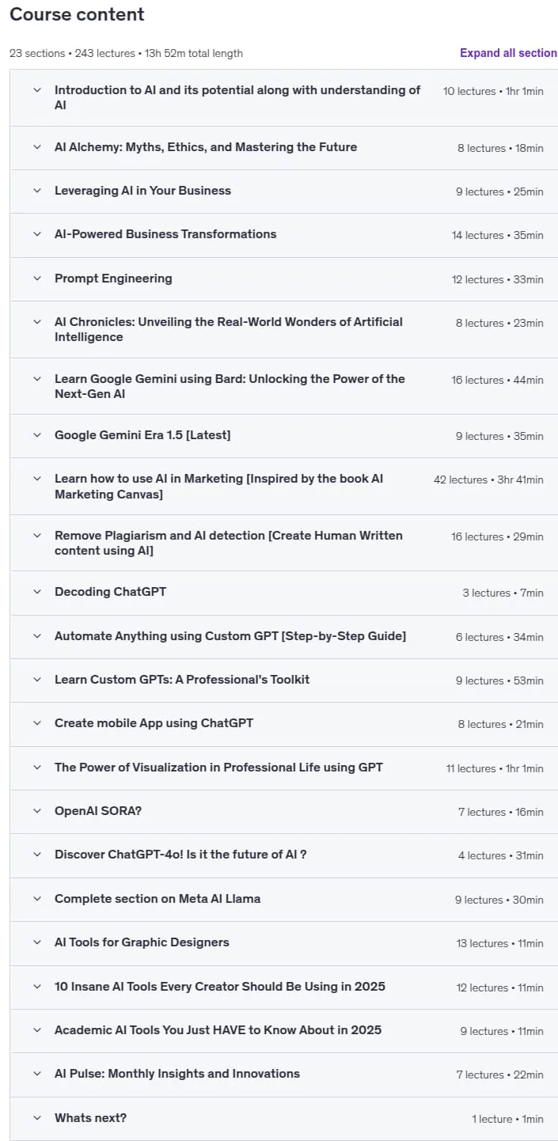This screenshot has height=1141, width=558.
Task: Expand all sections link
Action: tap(508, 53)
